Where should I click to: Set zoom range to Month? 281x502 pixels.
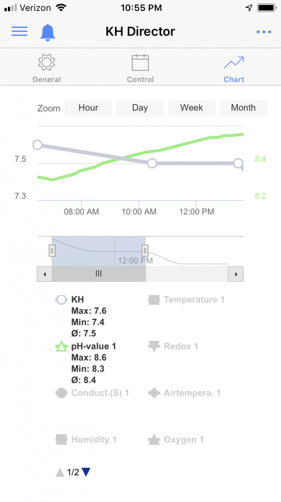click(x=243, y=108)
